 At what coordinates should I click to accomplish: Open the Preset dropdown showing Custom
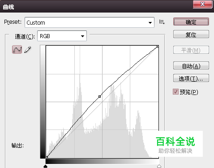90,22
